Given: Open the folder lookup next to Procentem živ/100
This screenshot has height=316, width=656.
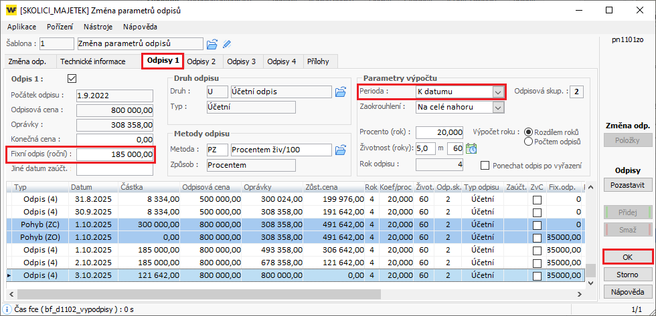Looking at the screenshot, I should pos(341,148).
